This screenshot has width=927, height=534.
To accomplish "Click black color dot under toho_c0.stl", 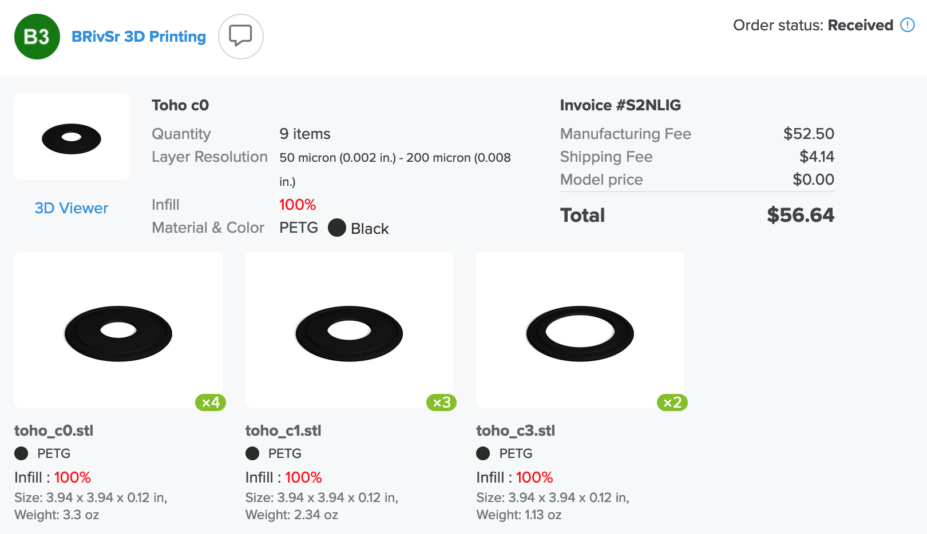I will point(21,453).
